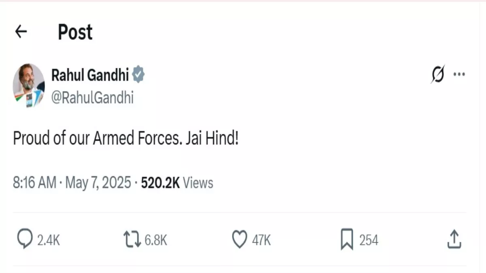Click the post text 'Proud of our Armed Forces'
Screen dimensions: 486x273
tap(126, 139)
